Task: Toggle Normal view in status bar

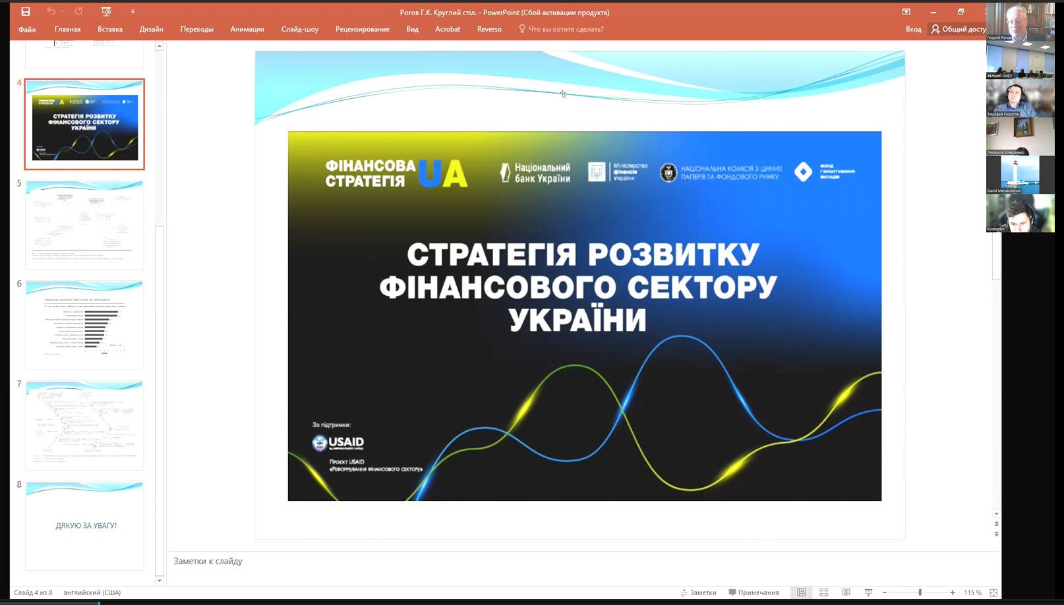Action: click(x=801, y=592)
